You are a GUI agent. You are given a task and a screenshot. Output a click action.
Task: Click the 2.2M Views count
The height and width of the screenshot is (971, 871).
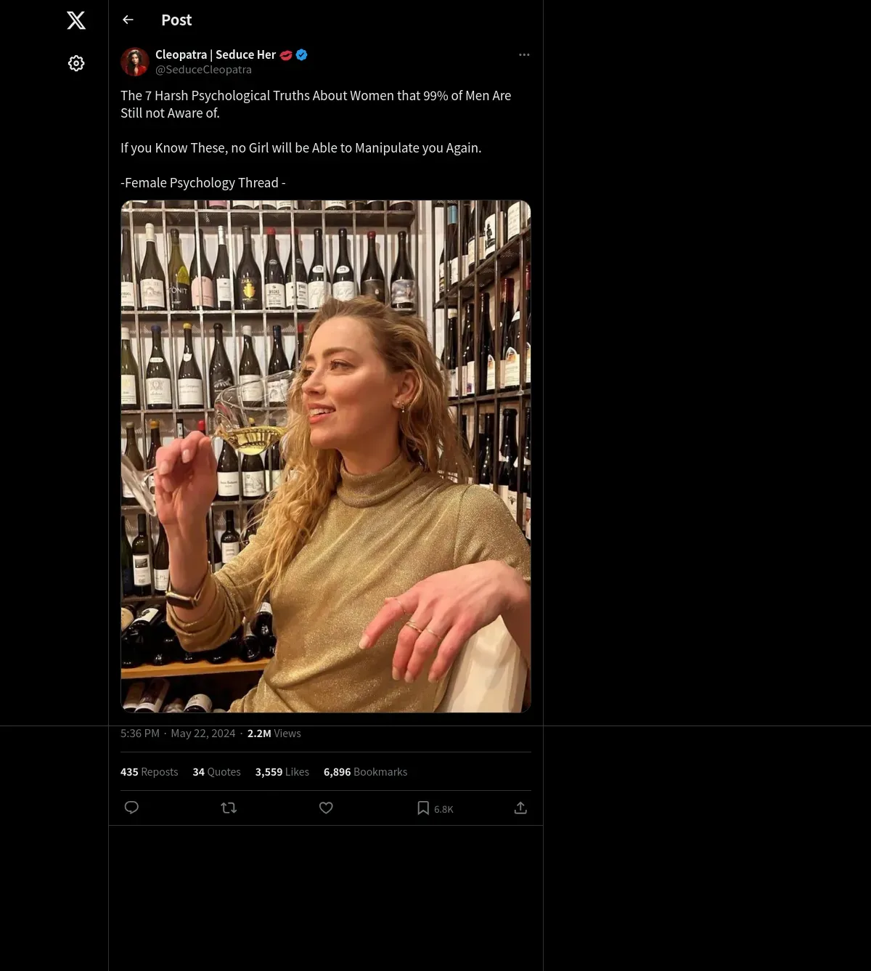coord(274,734)
